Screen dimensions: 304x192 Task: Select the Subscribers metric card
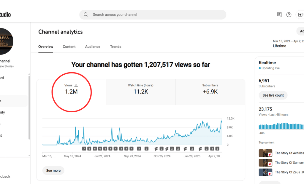click(x=210, y=92)
